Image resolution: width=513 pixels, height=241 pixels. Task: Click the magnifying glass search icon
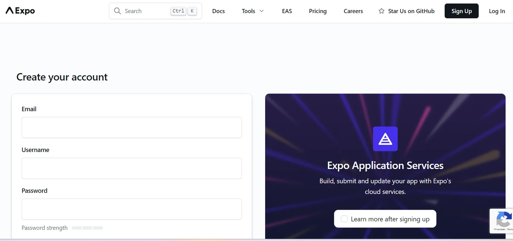[117, 11]
